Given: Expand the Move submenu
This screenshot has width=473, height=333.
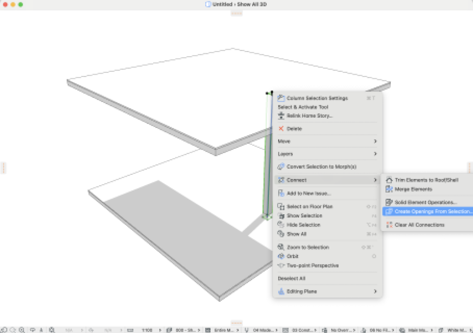Looking at the screenshot, I should tap(327, 141).
